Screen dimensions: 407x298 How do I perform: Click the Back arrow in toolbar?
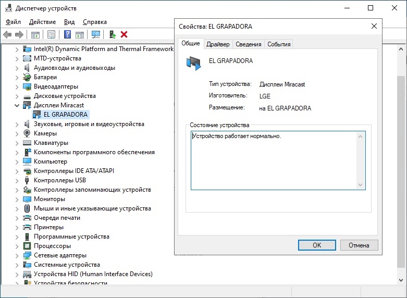tap(7, 34)
